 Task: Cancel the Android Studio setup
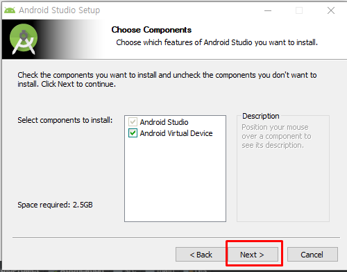click(x=312, y=255)
